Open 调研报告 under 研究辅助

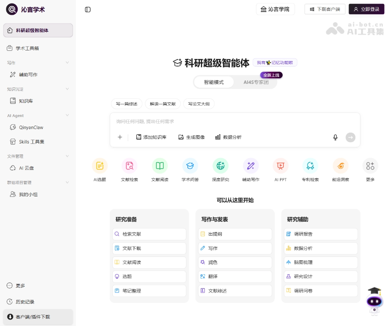pyautogui.click(x=321, y=234)
